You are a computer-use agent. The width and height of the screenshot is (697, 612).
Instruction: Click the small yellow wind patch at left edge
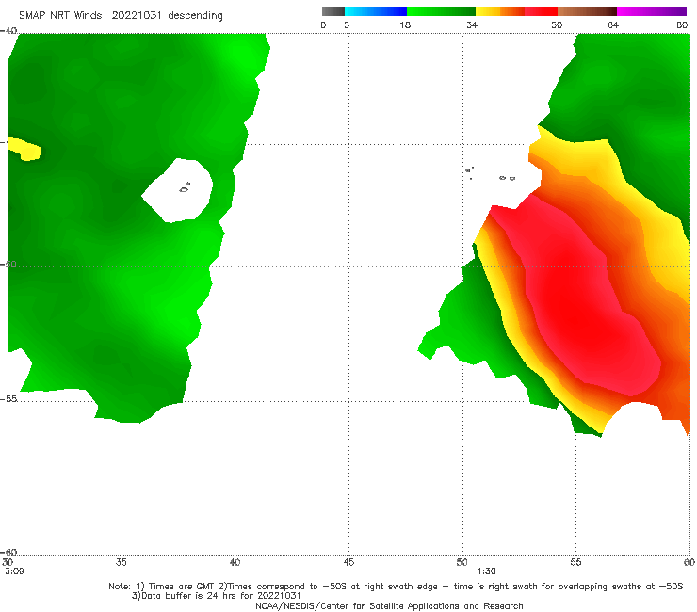pos(25,150)
